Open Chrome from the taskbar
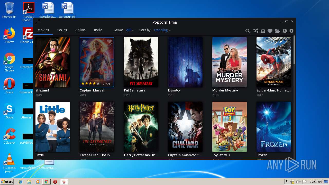This screenshot has height=185, width=329. [46, 182]
